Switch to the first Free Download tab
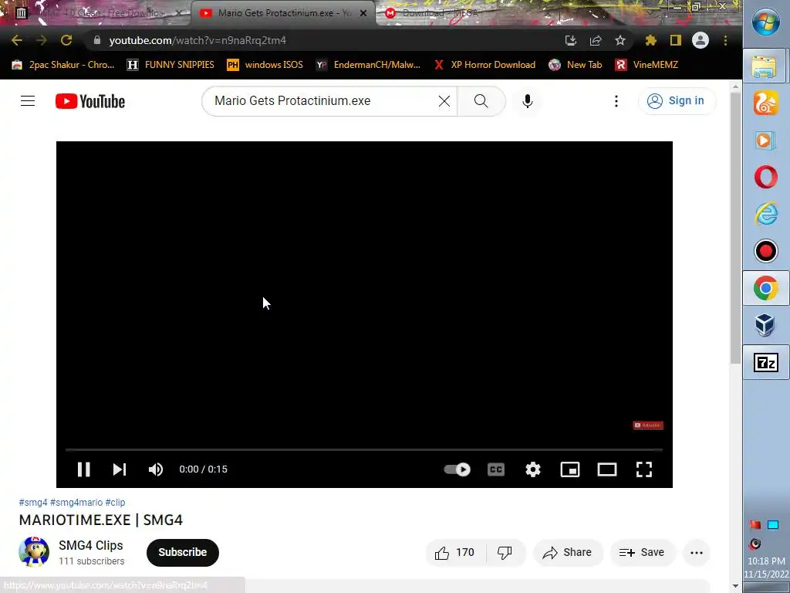 pyautogui.click(x=98, y=13)
